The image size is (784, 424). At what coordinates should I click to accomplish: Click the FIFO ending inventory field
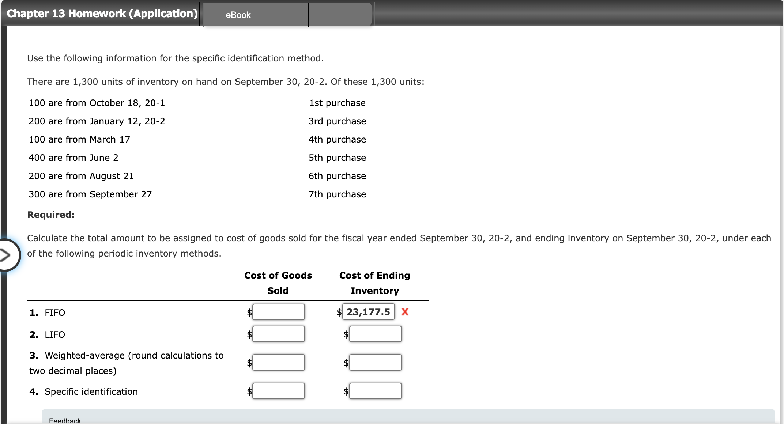368,312
